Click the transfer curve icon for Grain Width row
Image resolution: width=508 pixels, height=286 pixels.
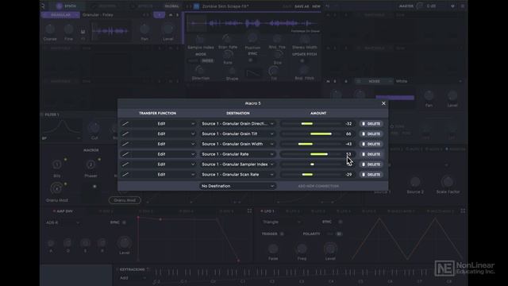point(125,144)
